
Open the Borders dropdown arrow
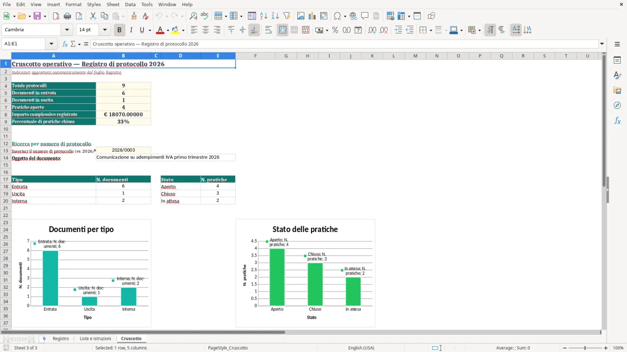pyautogui.click(x=430, y=30)
